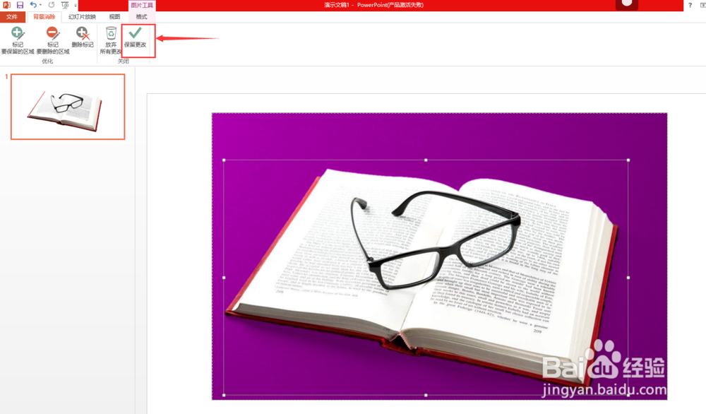Discard all changes with the 放弃所有更改 button
The width and height of the screenshot is (706, 414).
[x=111, y=40]
